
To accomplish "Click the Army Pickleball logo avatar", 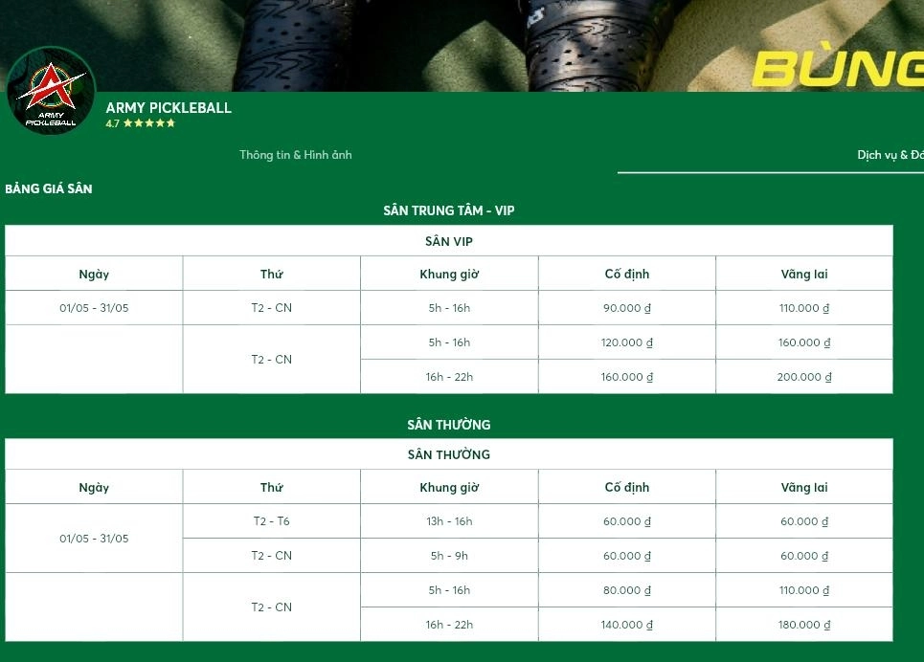I will (x=51, y=91).
